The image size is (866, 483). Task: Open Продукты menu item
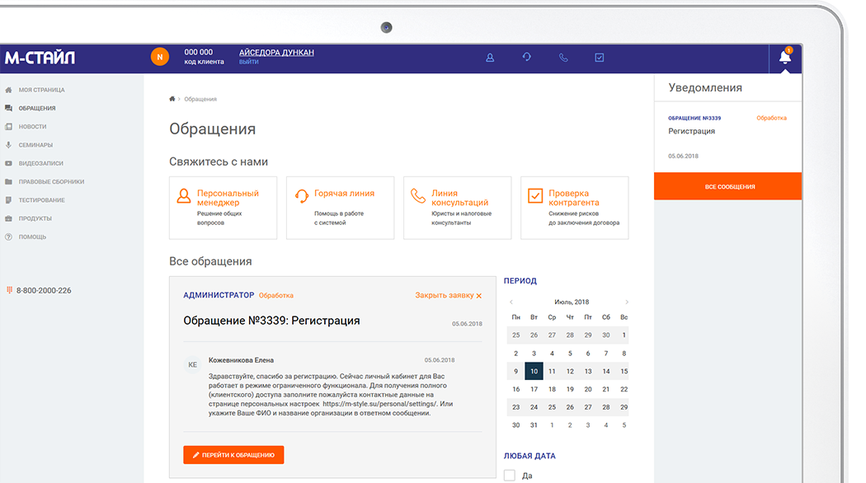tap(35, 218)
